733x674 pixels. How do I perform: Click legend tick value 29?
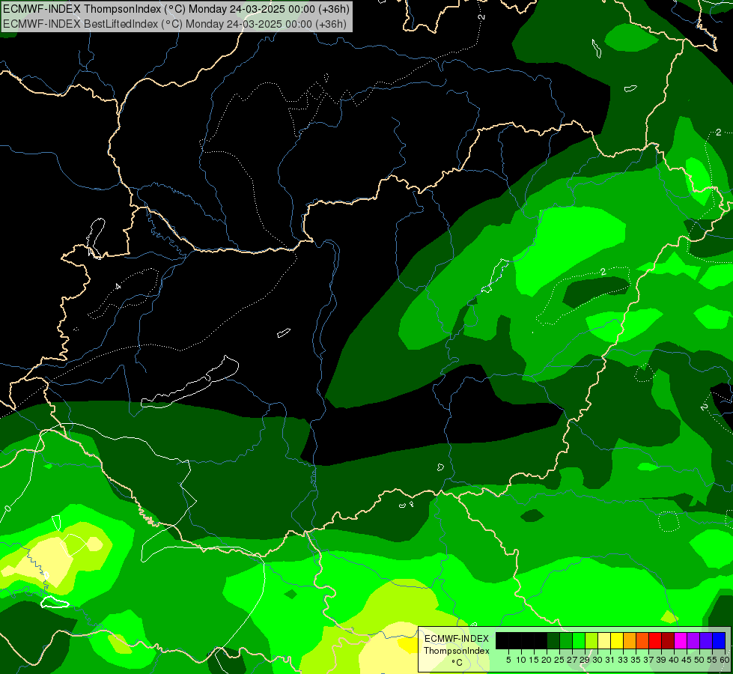pyautogui.click(x=585, y=660)
